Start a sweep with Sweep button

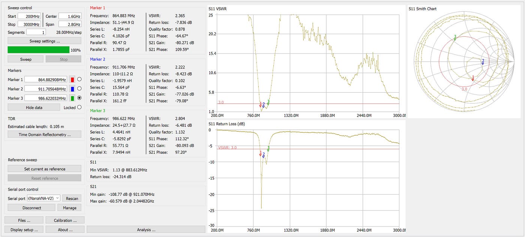[25, 59]
